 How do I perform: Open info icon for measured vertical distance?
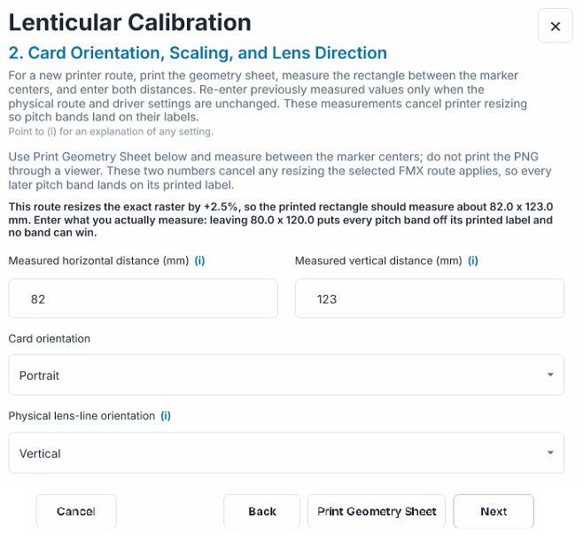[x=472, y=261]
